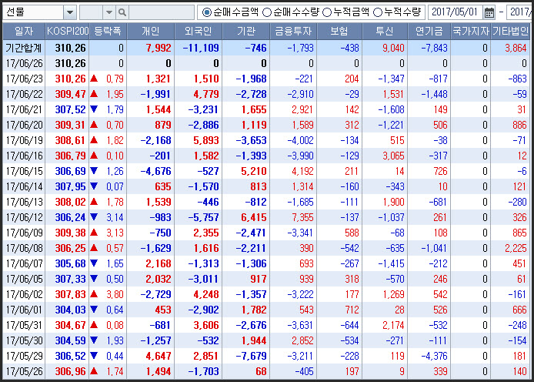Viewport: 534px width, 382px height.
Task: Click the 7,992 total in 개인 column
Action: pyautogui.click(x=159, y=48)
